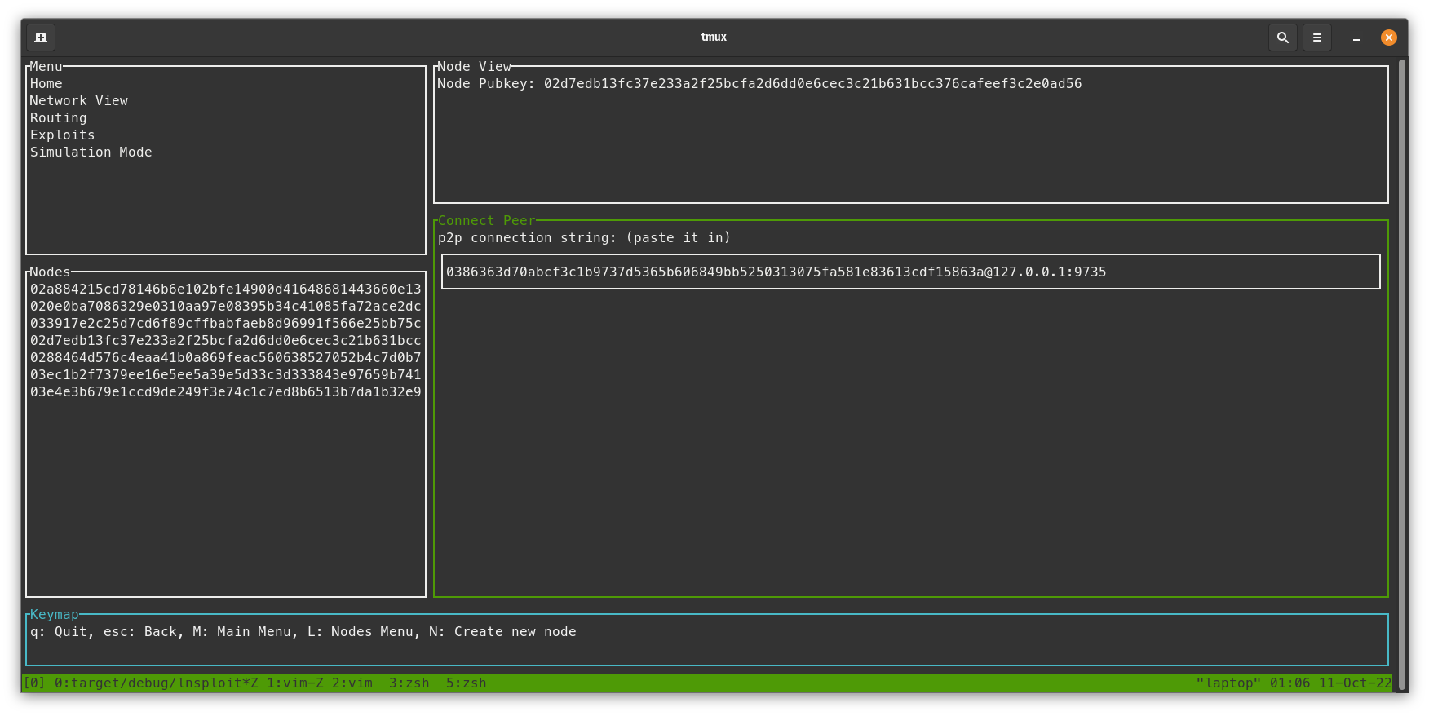The width and height of the screenshot is (1429, 716).
Task: Select node 033917e2c25d7cd6f89cffbab
Action: tap(226, 324)
